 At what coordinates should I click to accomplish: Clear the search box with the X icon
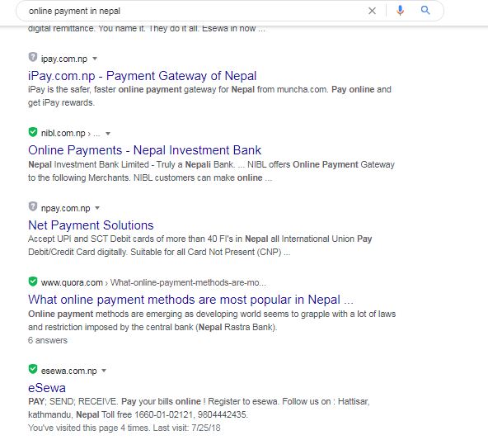coord(372,11)
